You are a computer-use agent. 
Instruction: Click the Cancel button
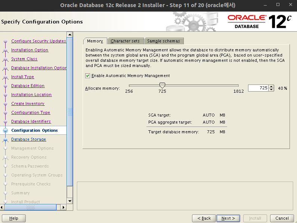point(282,218)
